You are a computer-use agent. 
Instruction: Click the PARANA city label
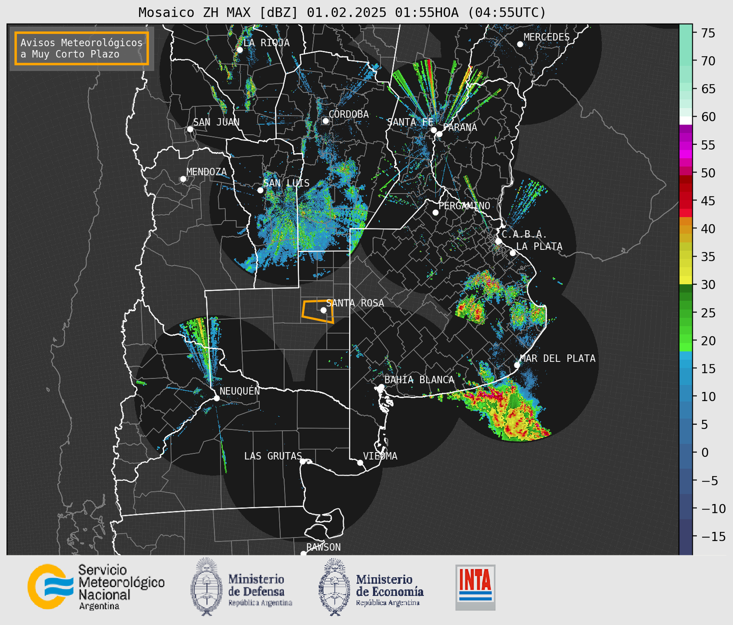pos(460,127)
